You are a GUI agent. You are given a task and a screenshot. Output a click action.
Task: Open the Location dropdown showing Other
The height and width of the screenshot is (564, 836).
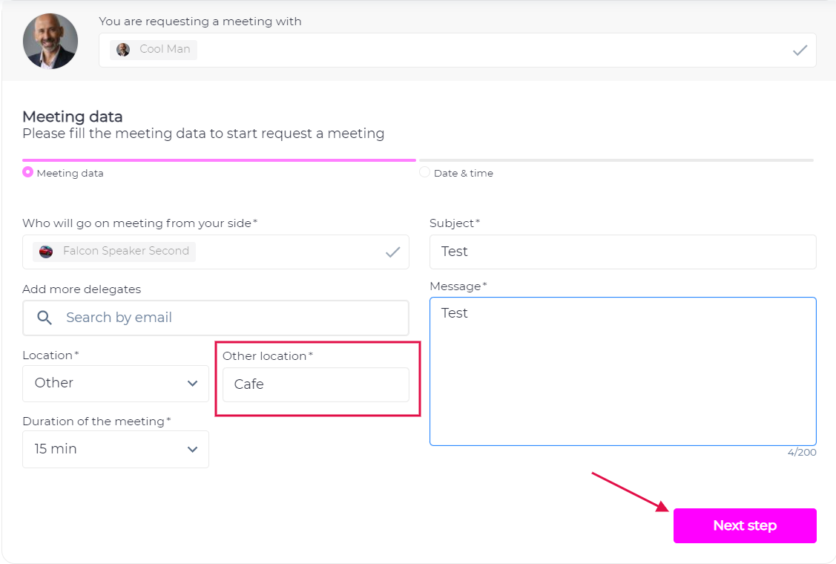click(116, 384)
